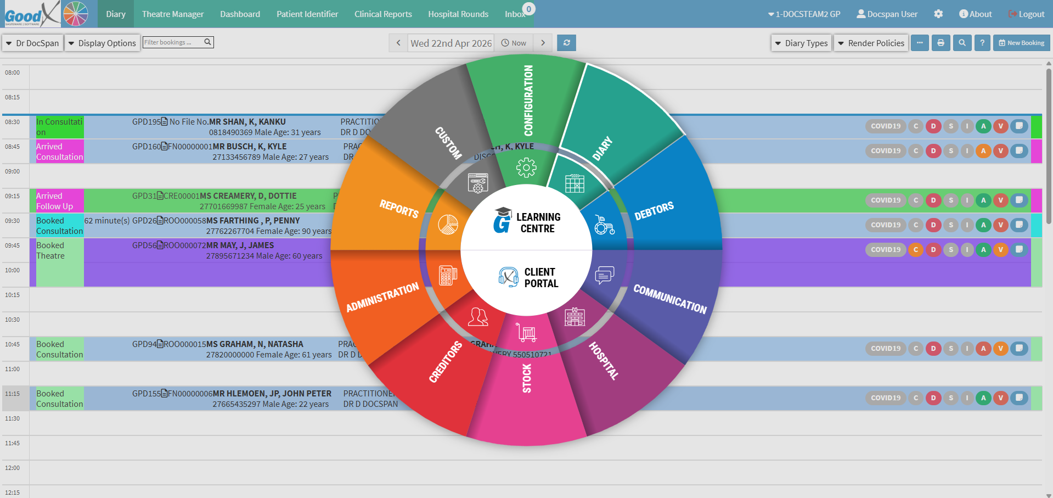Open the Display Options dropdown
Viewport: 1053px width, 498px height.
(x=102, y=43)
